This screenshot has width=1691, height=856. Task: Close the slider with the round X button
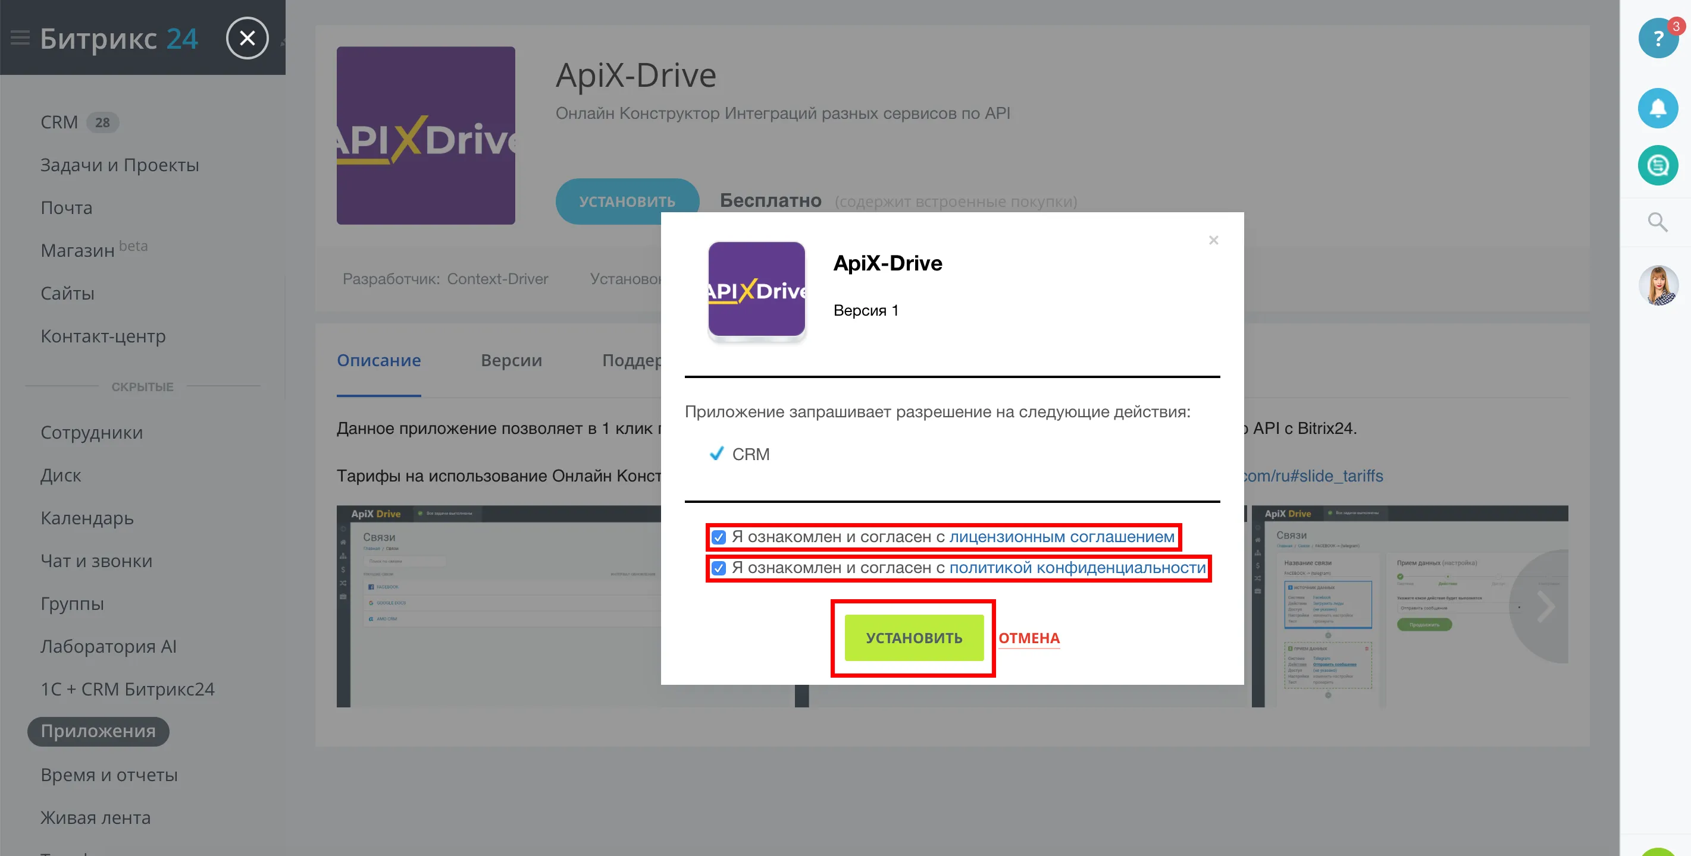tap(247, 38)
